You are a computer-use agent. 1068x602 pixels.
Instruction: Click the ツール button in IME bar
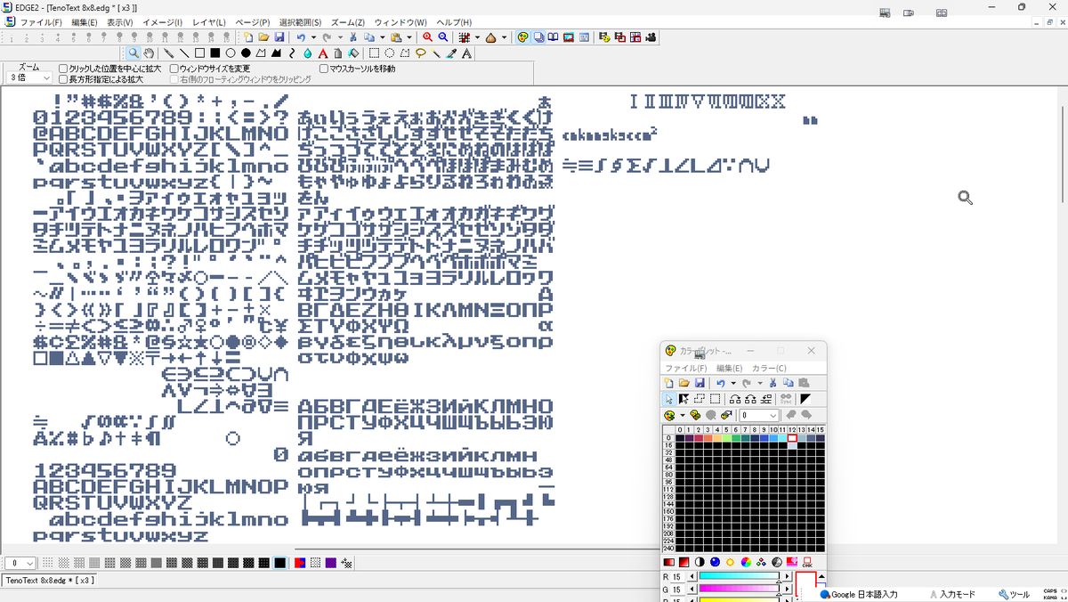(x=1014, y=594)
